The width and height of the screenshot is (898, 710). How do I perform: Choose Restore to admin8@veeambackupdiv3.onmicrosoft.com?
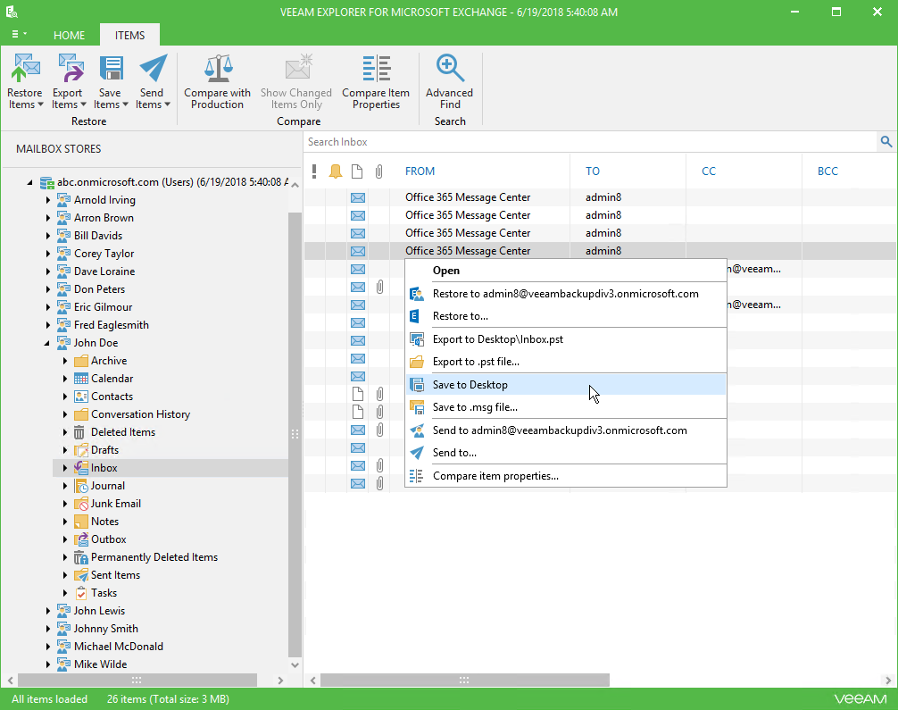566,294
